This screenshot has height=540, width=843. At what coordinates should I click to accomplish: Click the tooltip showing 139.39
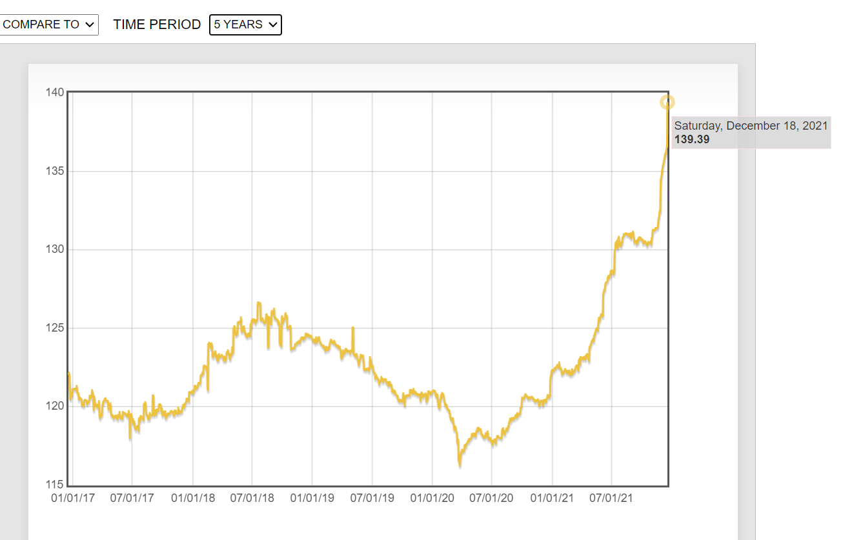(x=692, y=139)
